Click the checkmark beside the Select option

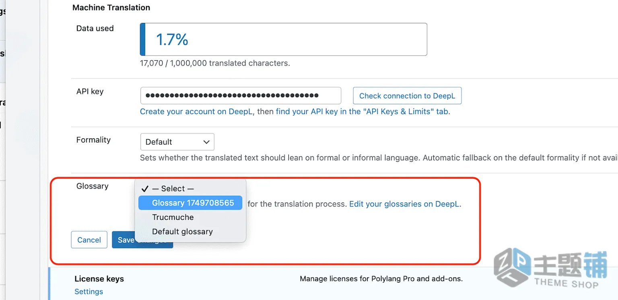click(x=145, y=189)
